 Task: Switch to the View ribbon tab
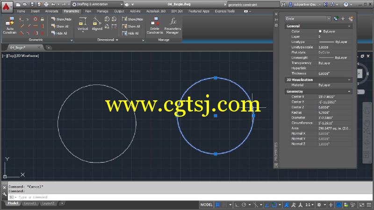click(88, 11)
